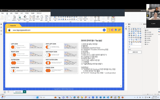Select the 데이터 전처리 page tab

click(x=18, y=92)
